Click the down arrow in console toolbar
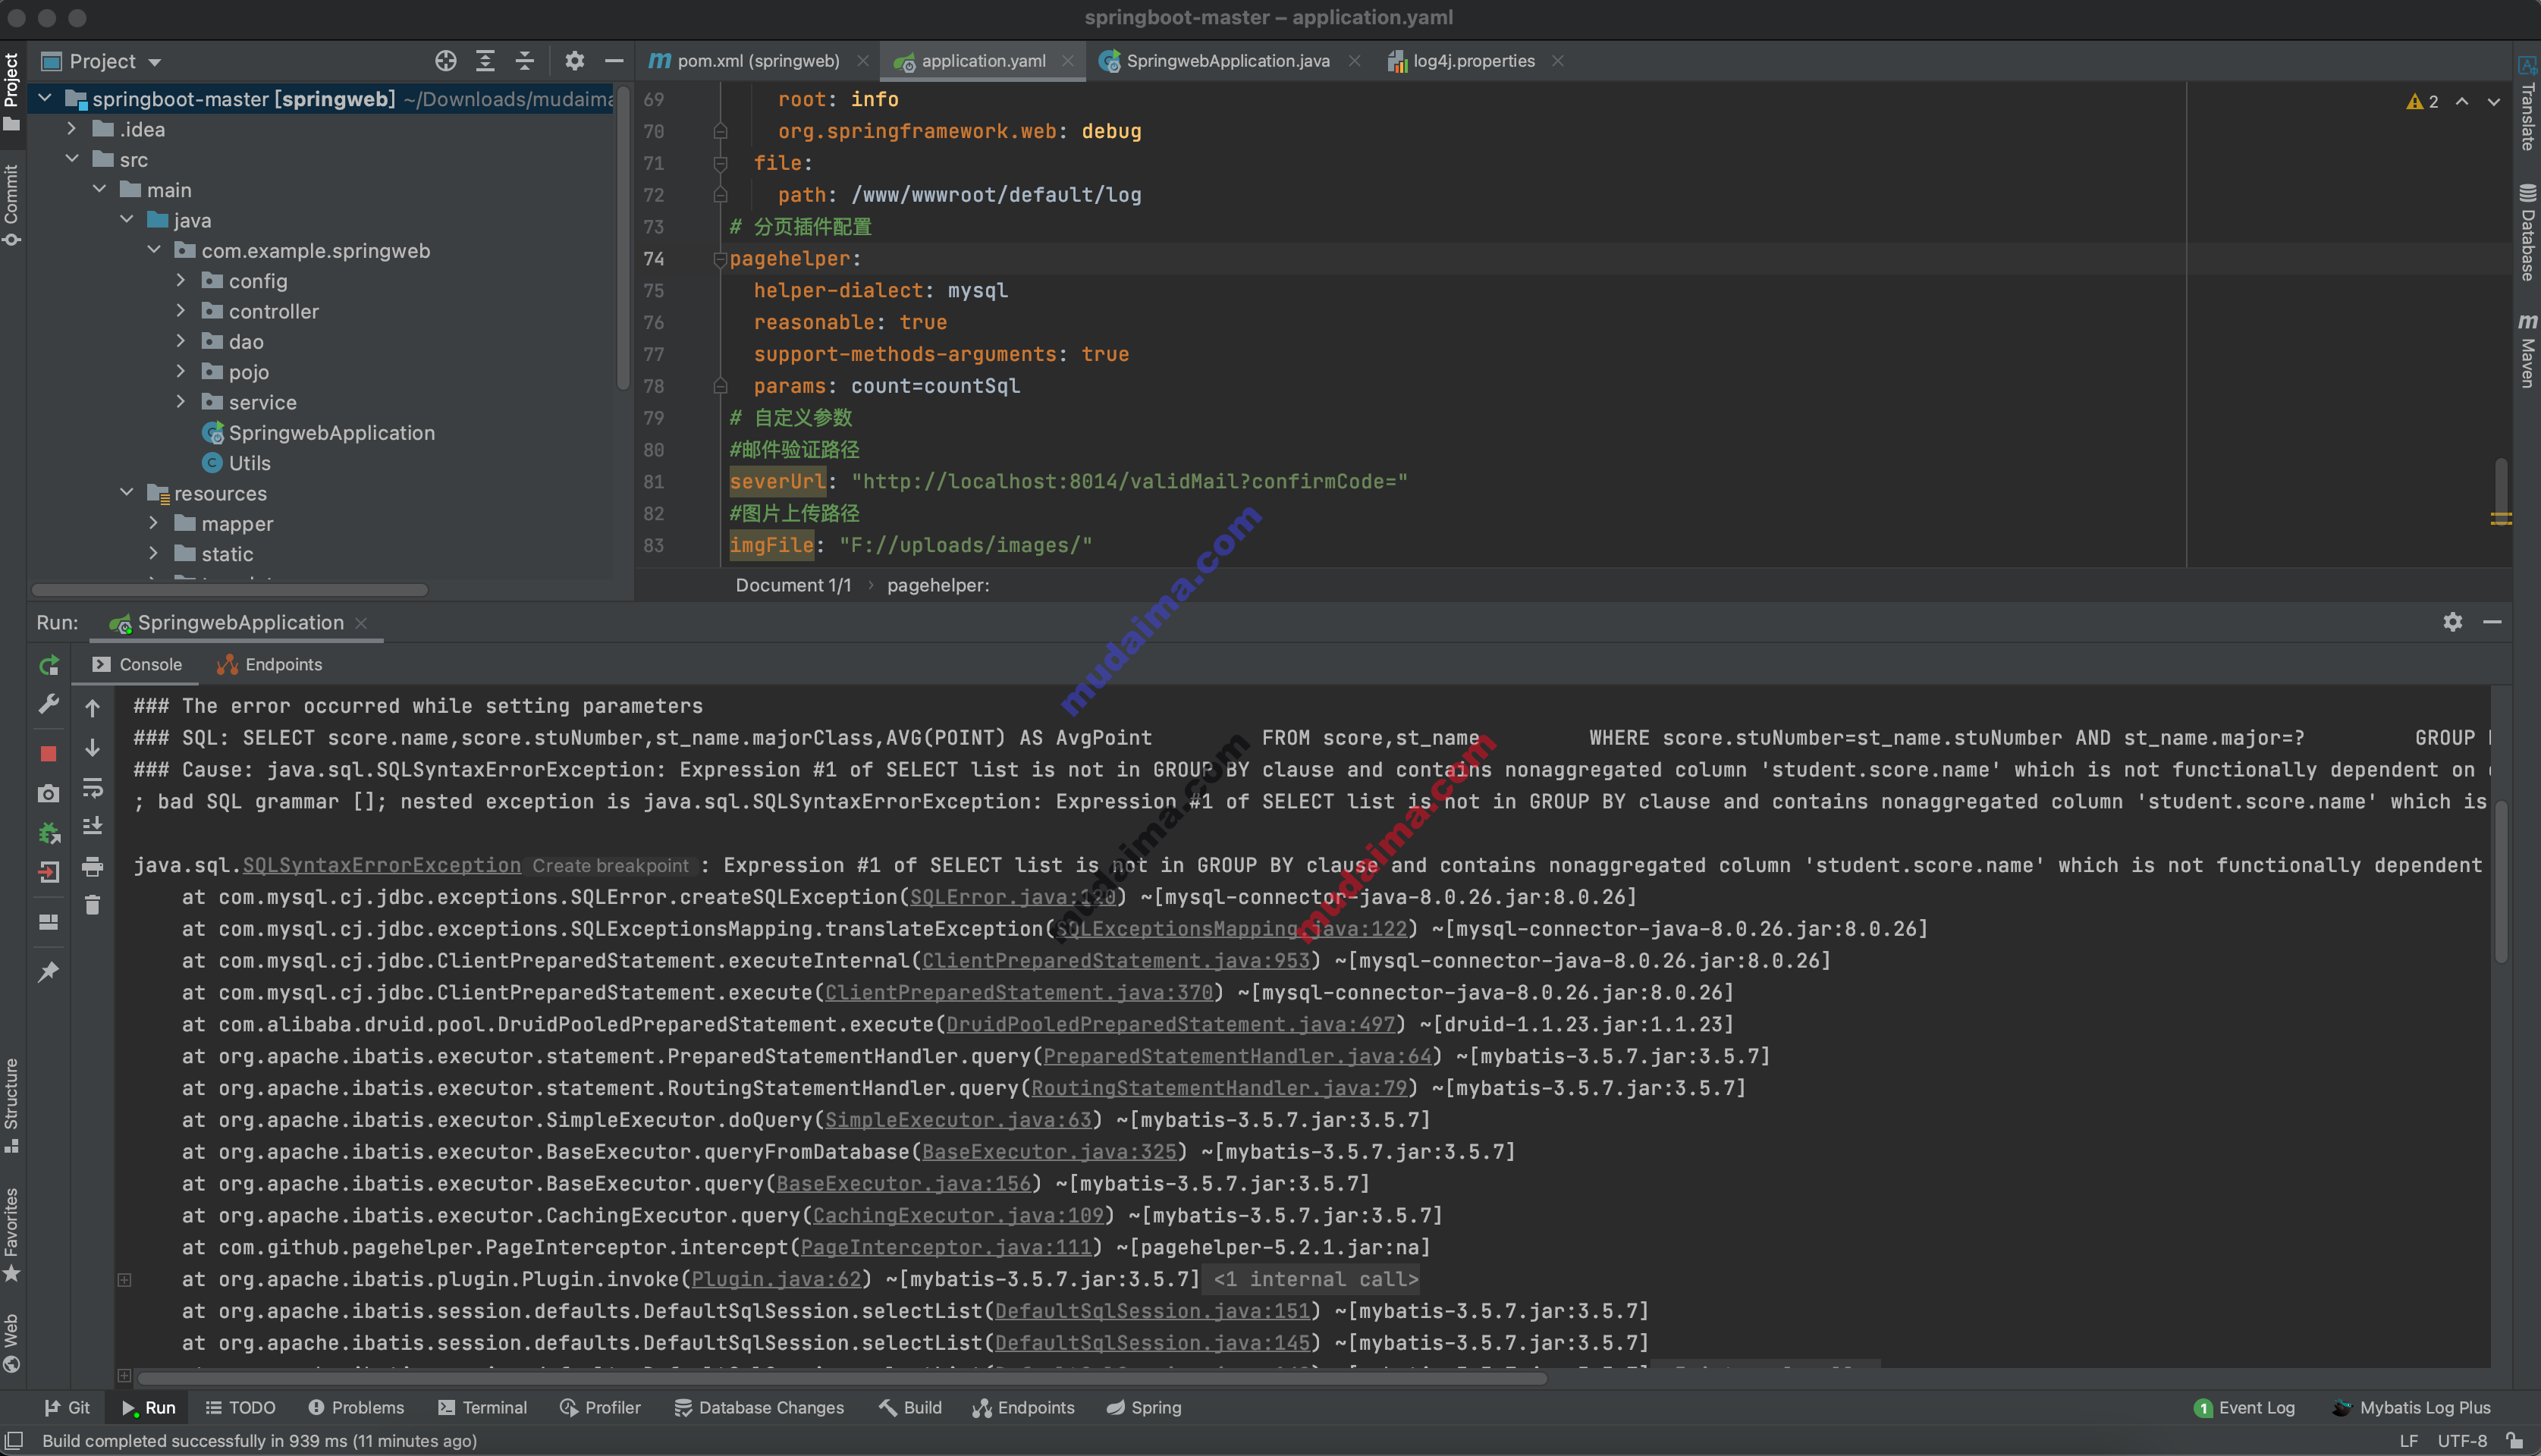The height and width of the screenshot is (1456, 2541). pyautogui.click(x=92, y=747)
